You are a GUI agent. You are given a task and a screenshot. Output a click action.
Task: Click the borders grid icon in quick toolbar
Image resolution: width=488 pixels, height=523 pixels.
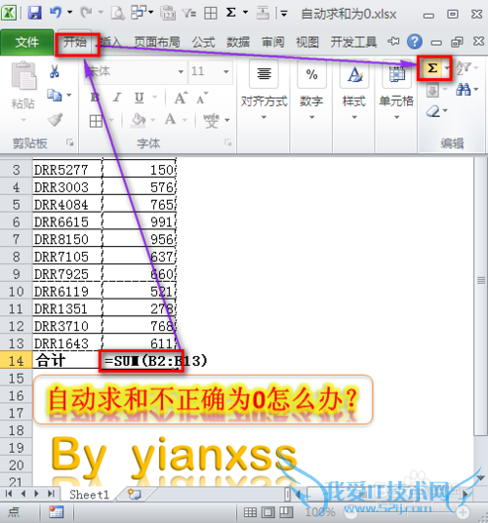tap(211, 14)
